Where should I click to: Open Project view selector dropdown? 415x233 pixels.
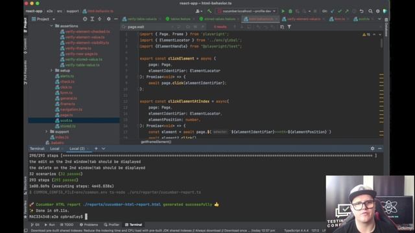pos(43,19)
